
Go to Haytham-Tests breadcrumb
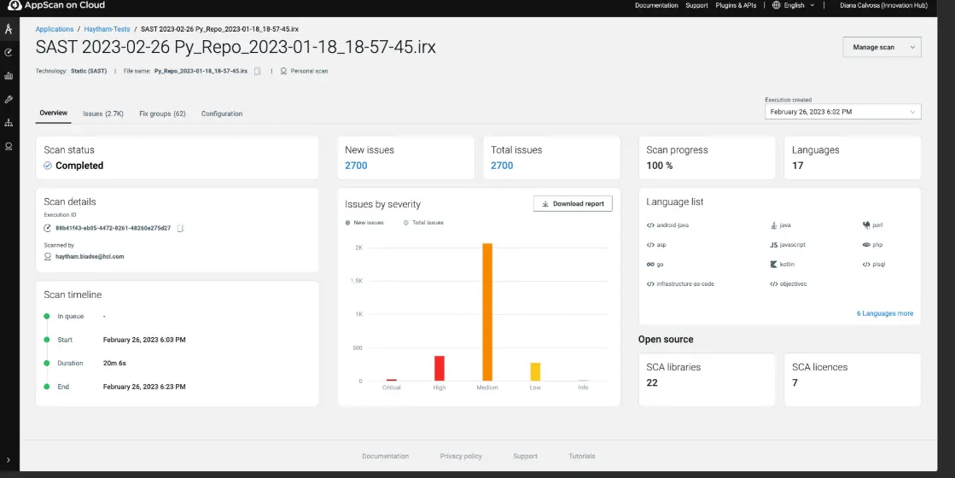(x=107, y=29)
